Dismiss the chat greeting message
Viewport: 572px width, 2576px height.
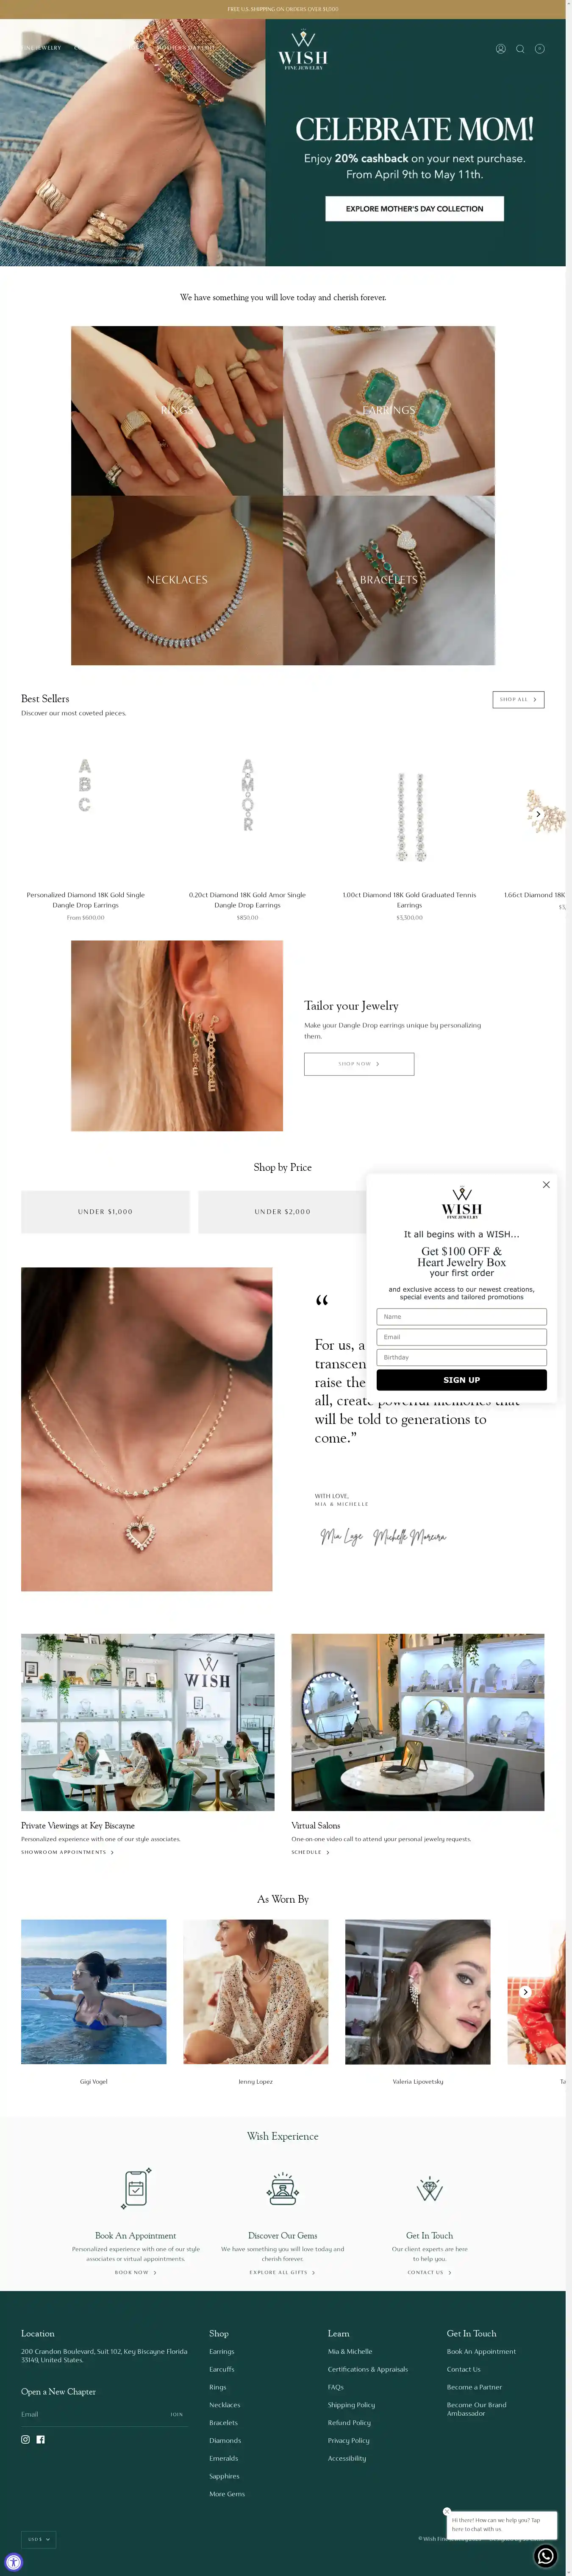point(447,2511)
